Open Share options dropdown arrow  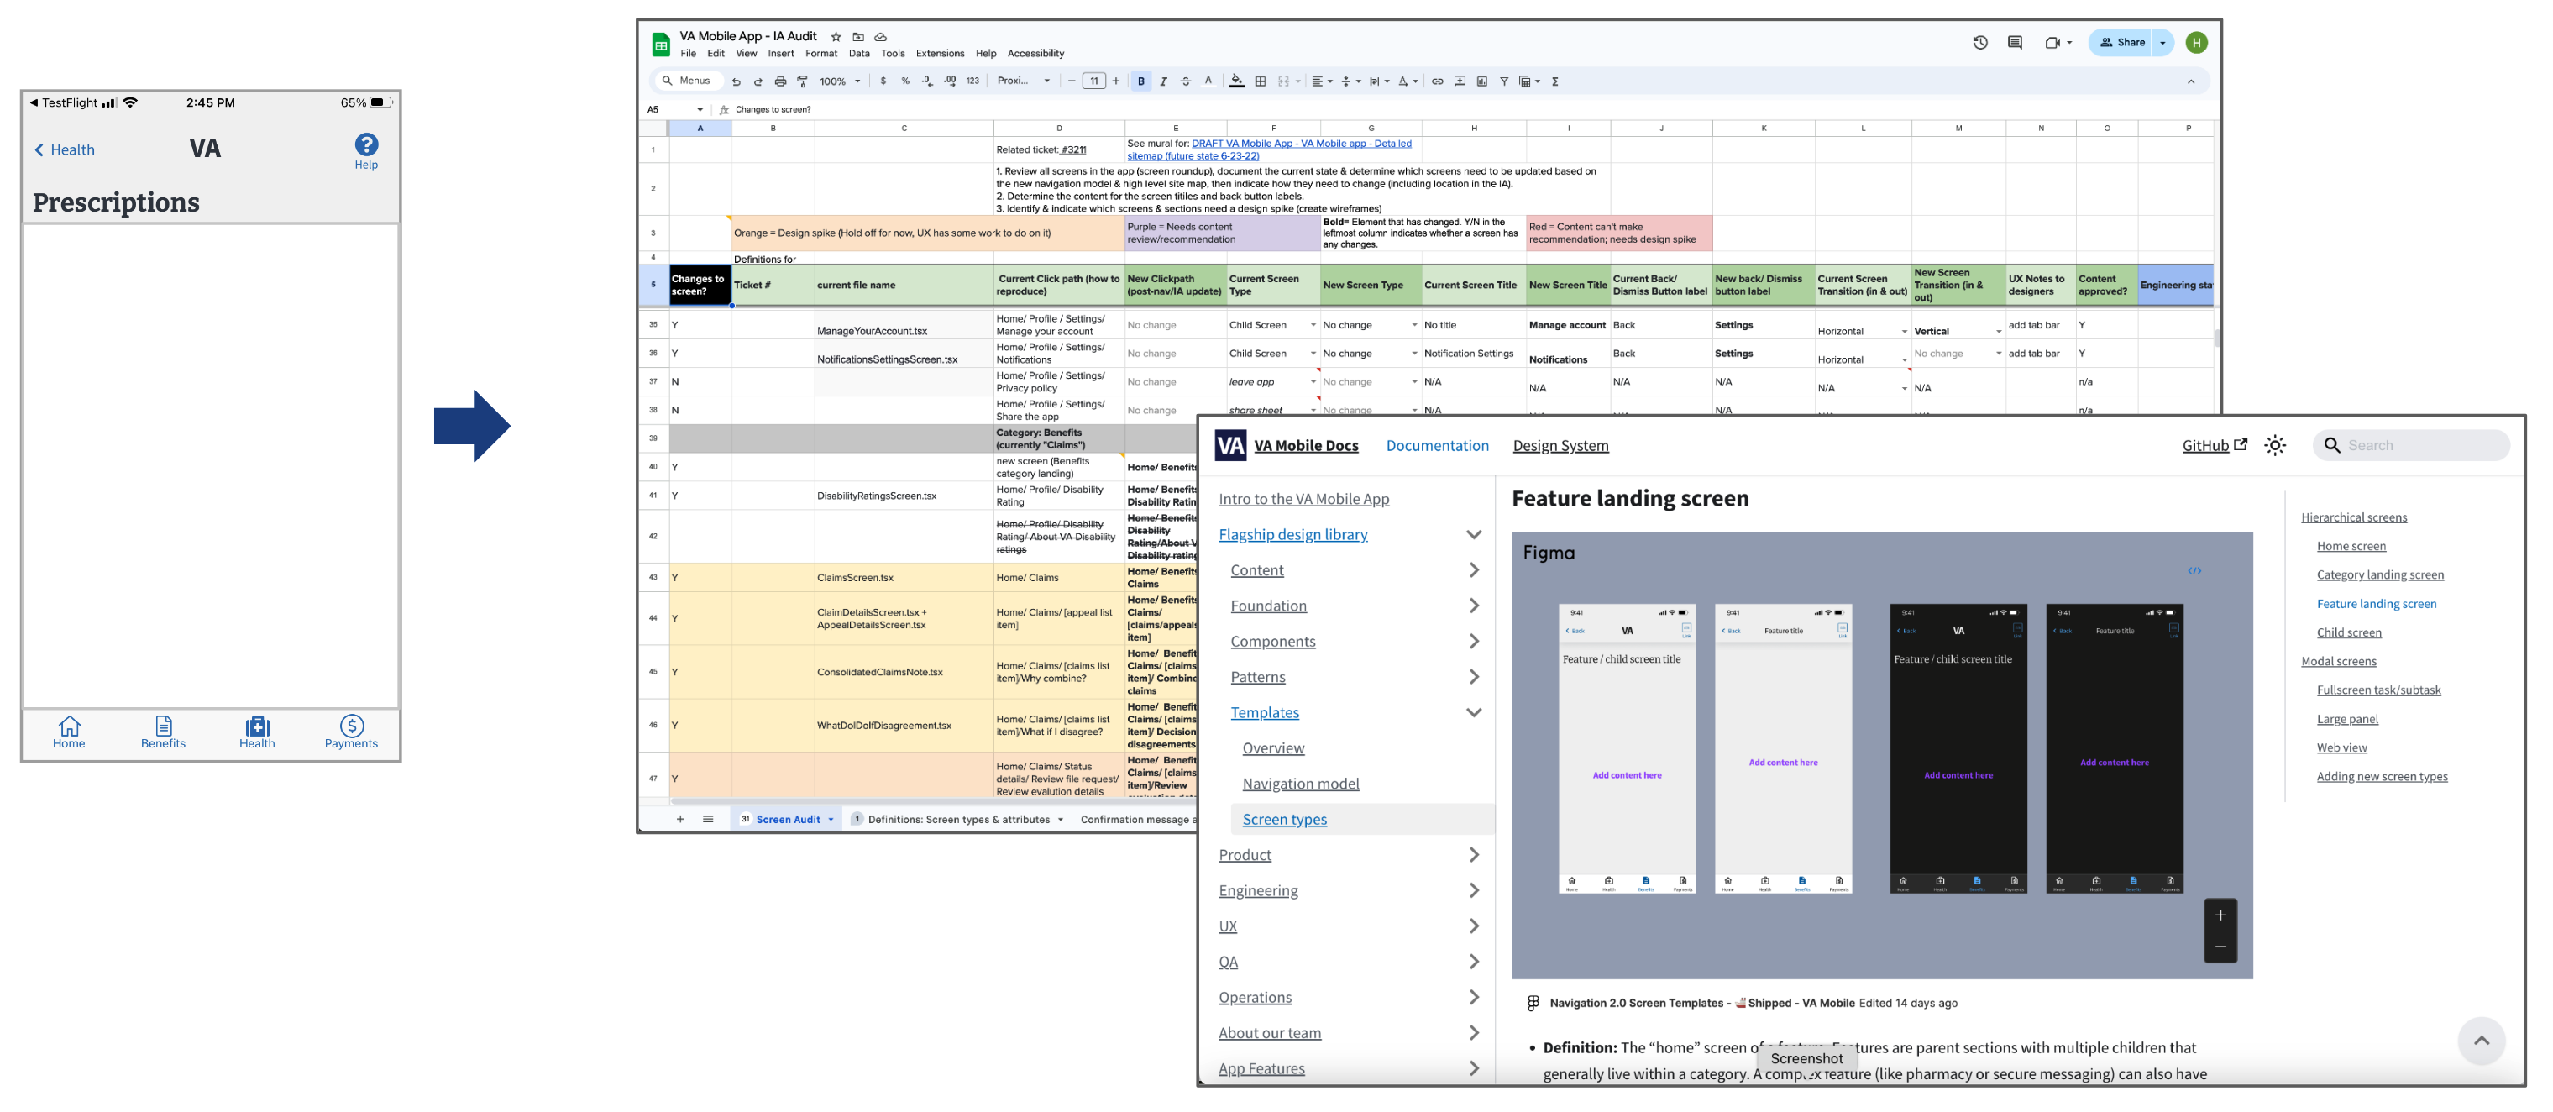pyautogui.click(x=2162, y=43)
